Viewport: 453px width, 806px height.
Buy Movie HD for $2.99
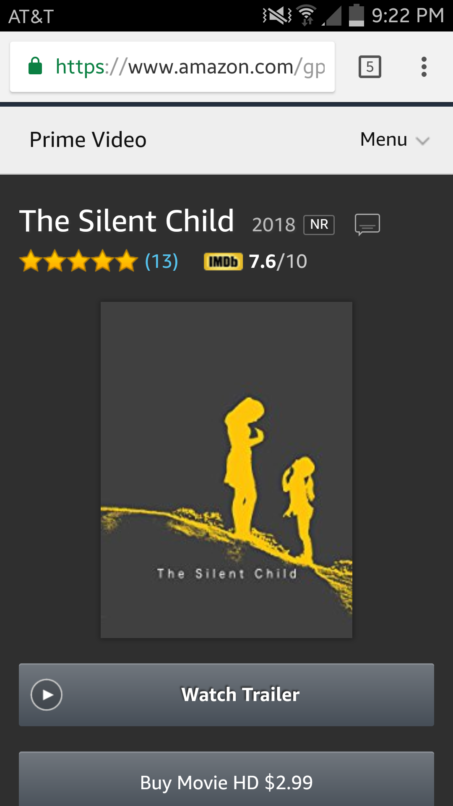226,782
